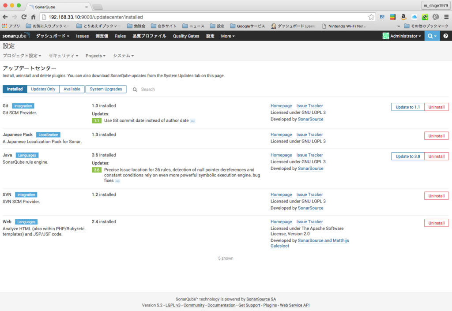Screen dimensions: 452x311
Task: Open Web Service API footer link
Action: tap(294, 305)
